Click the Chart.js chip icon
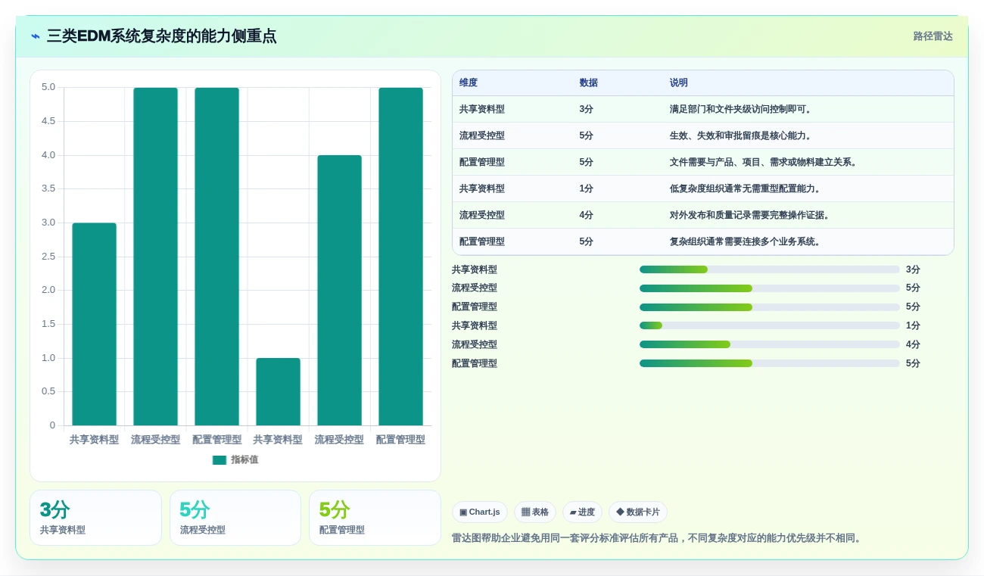The image size is (984, 576). [x=463, y=512]
